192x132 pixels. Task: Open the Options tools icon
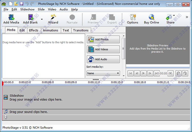click(133, 17)
